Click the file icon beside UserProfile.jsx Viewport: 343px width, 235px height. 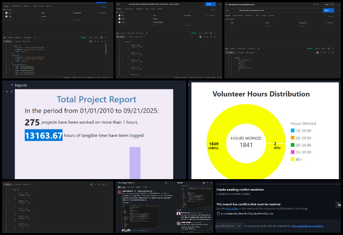coord(219,214)
